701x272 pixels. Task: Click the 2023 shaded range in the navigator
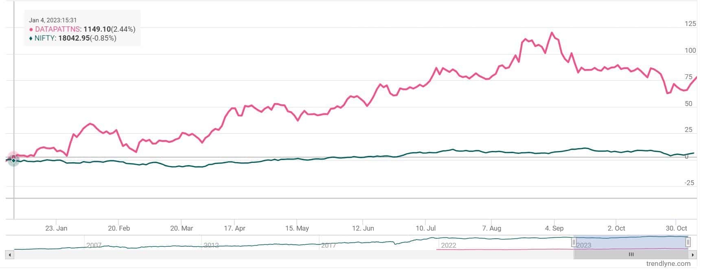tap(631, 242)
